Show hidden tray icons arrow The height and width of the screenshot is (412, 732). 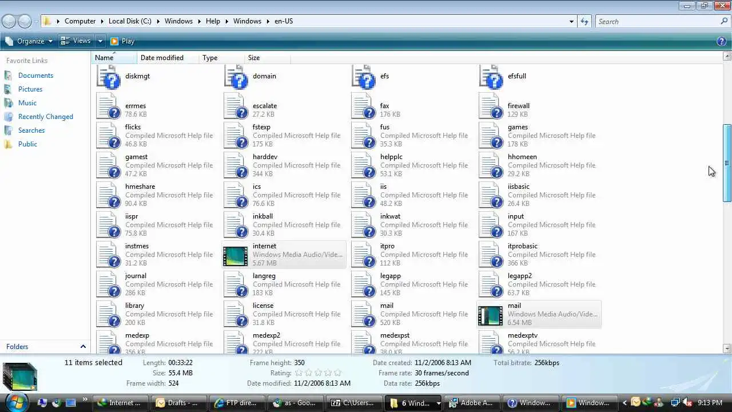point(626,403)
